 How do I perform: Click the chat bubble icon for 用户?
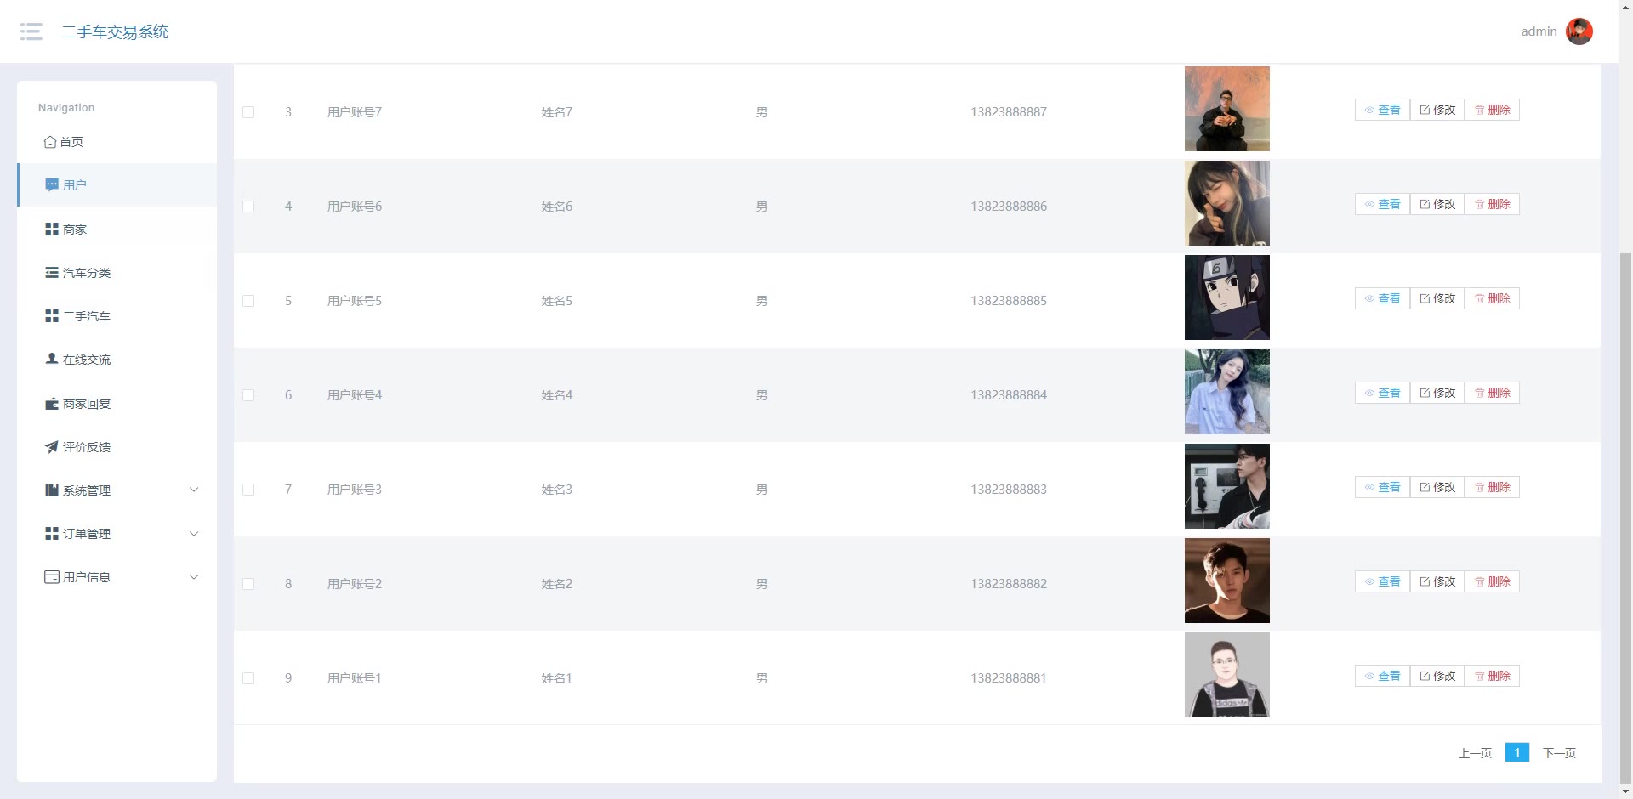click(52, 184)
